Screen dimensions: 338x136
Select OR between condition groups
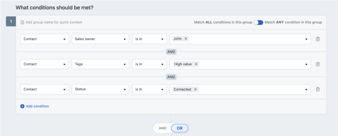[180, 128]
